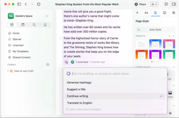The height and width of the screenshot is (118, 179).
Task: Select the documents tab in the sidebar
Action: 12,25
